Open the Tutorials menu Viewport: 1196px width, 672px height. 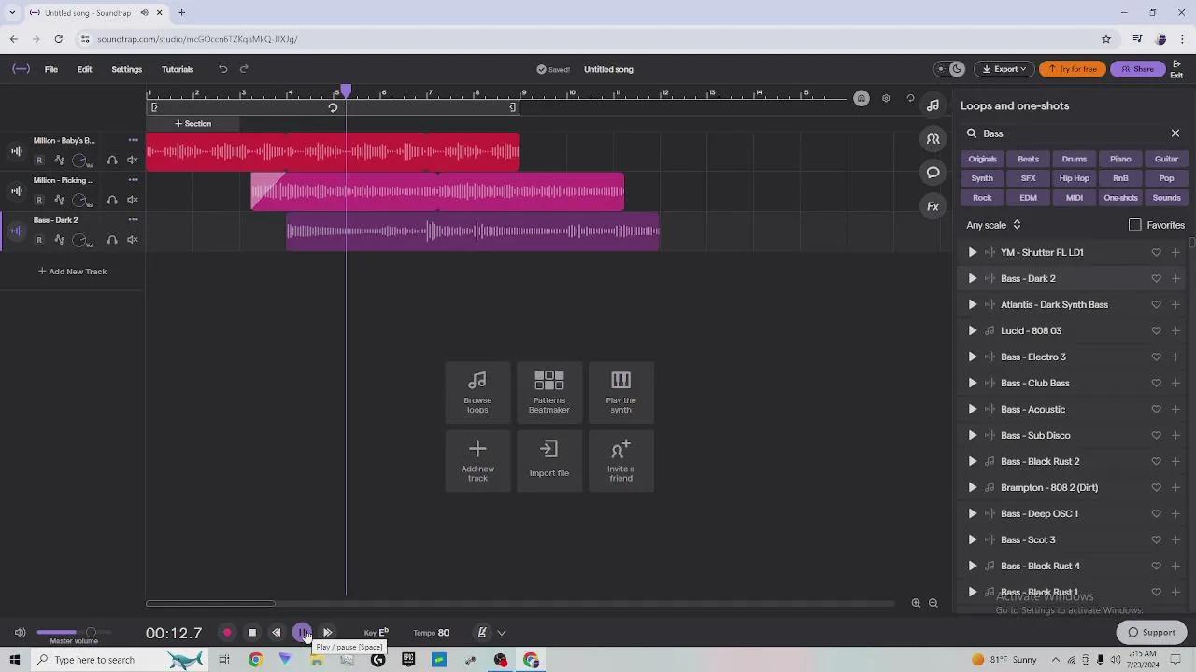178,69
